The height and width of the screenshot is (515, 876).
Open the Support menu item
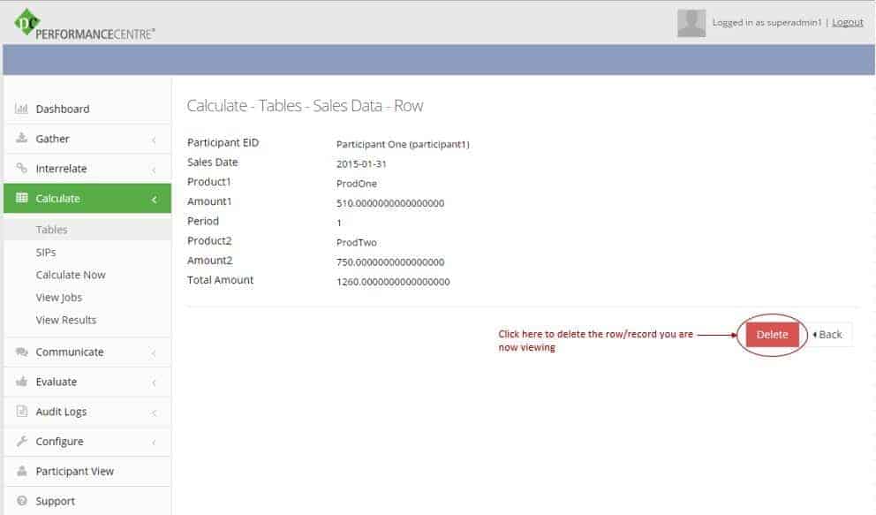pos(87,501)
